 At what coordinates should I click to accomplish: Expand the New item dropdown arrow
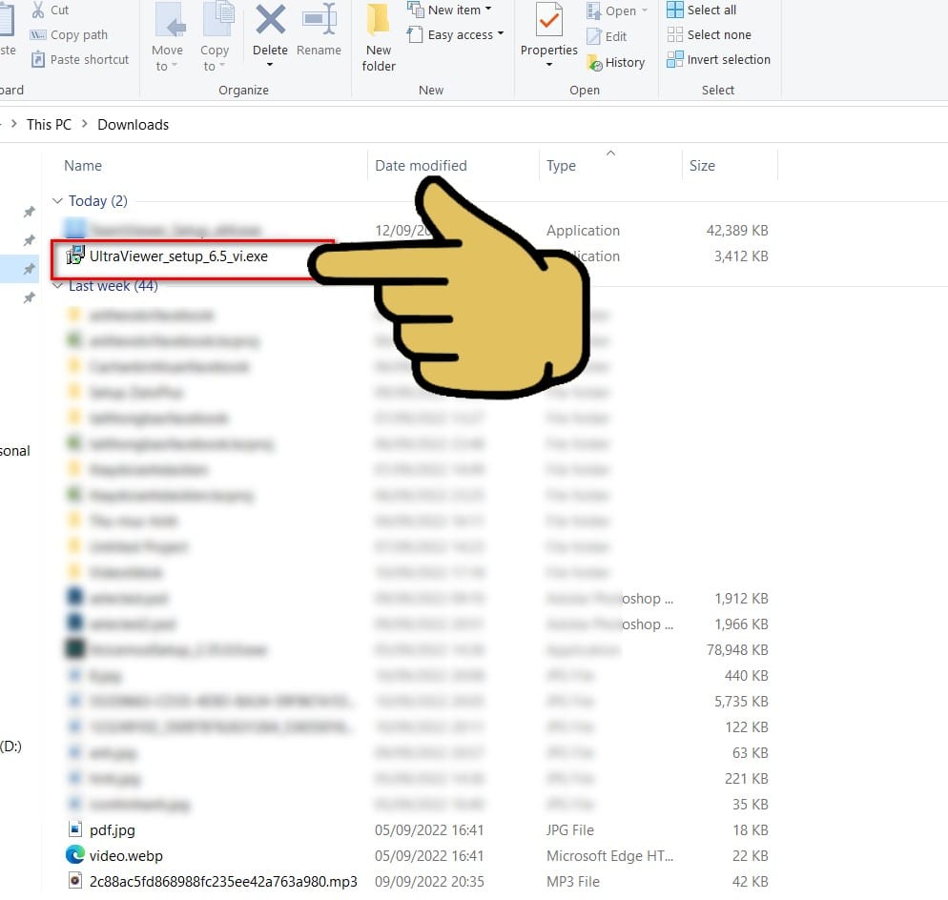point(488,10)
